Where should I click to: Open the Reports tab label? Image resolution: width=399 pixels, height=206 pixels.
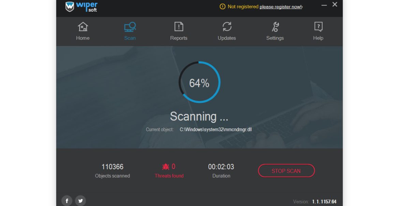pos(179,38)
